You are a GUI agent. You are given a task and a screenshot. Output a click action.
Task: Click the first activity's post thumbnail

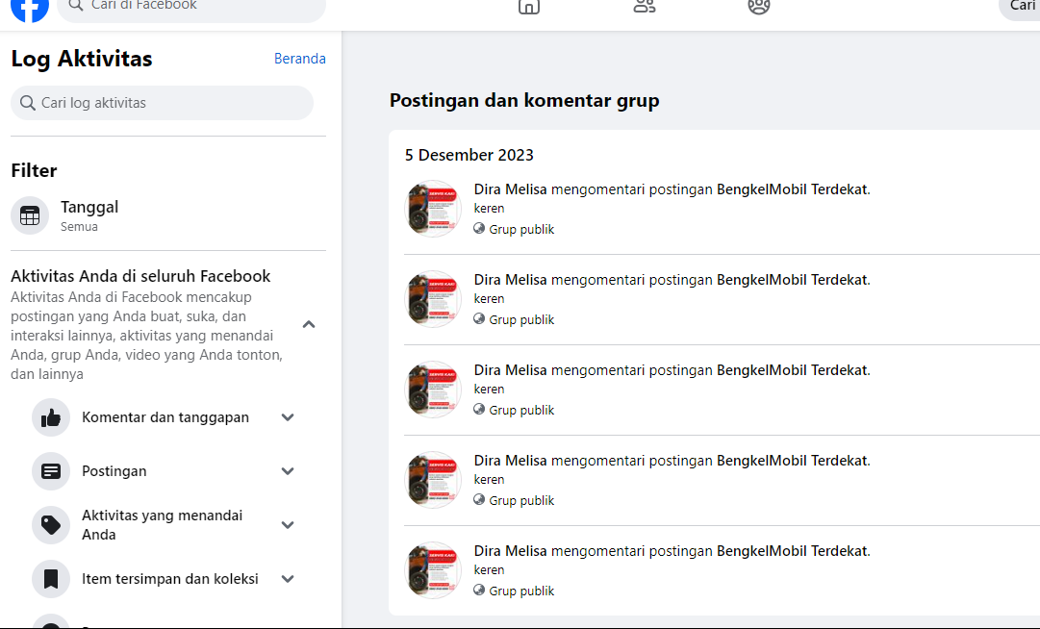tap(433, 209)
